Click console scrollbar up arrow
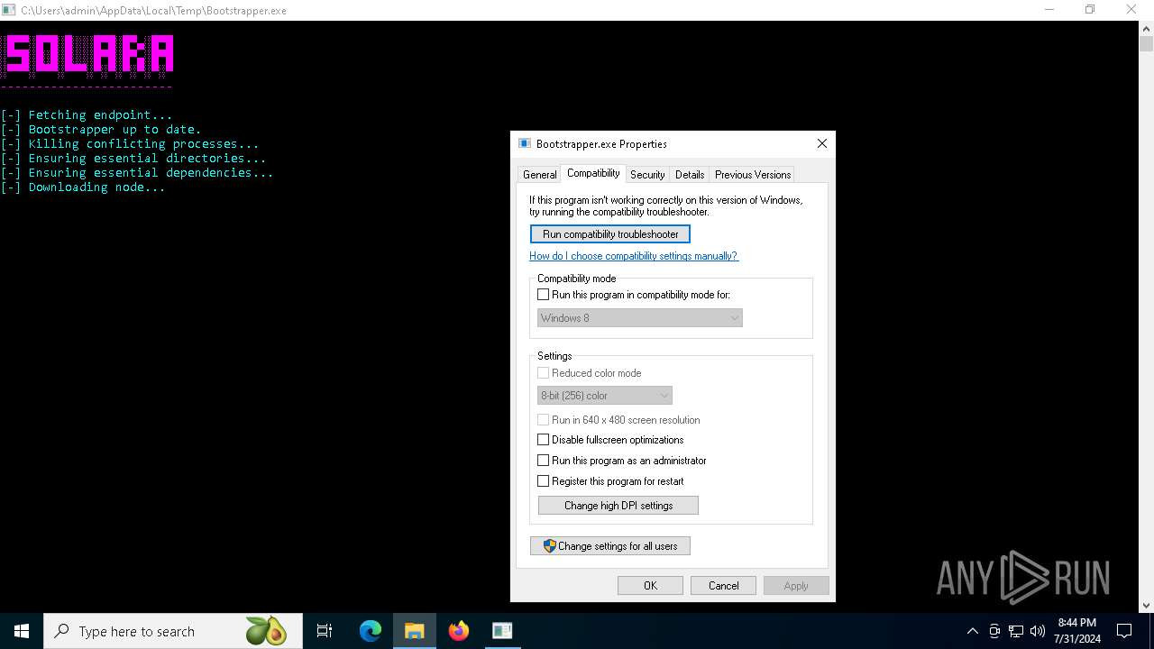 (1146, 28)
